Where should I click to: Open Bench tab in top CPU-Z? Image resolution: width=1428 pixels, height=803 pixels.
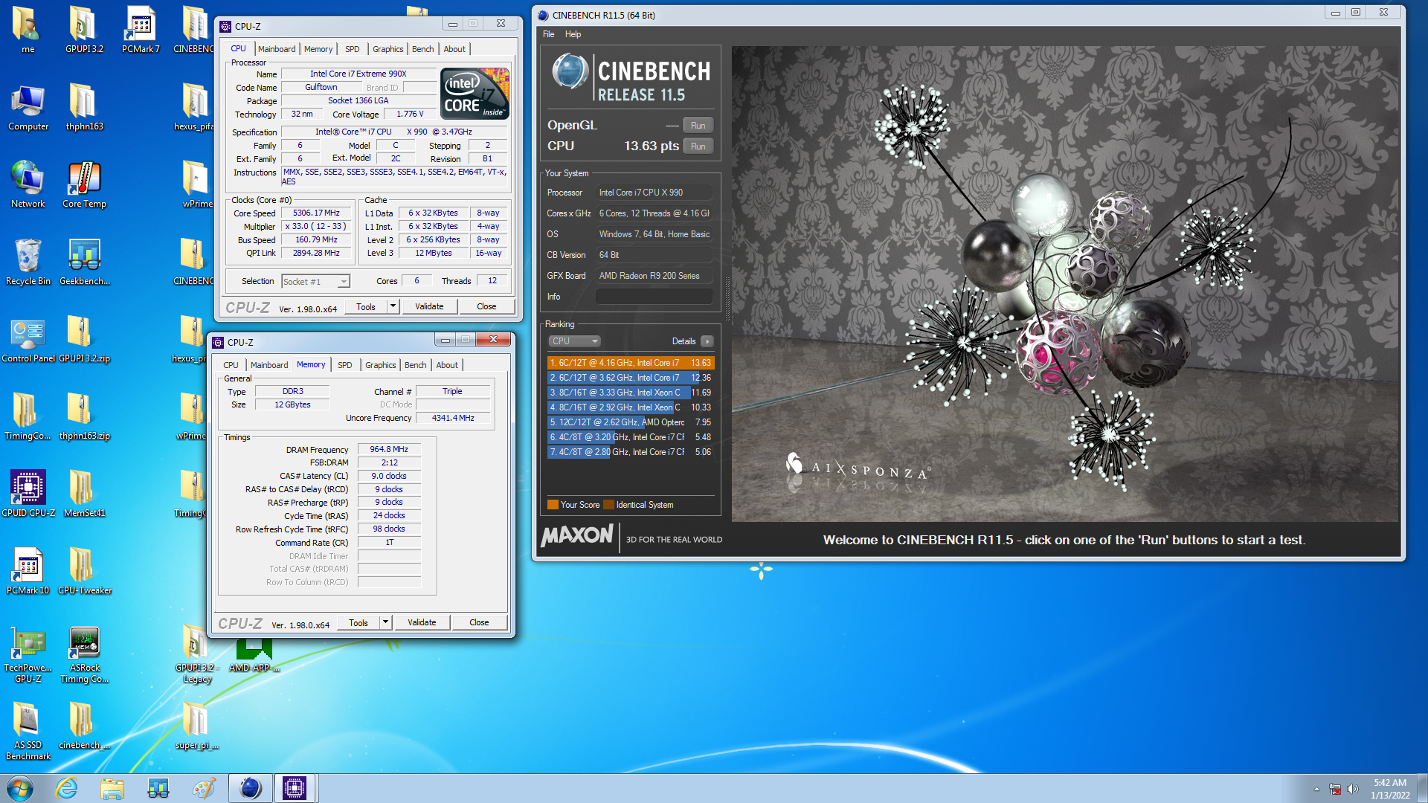coord(422,49)
